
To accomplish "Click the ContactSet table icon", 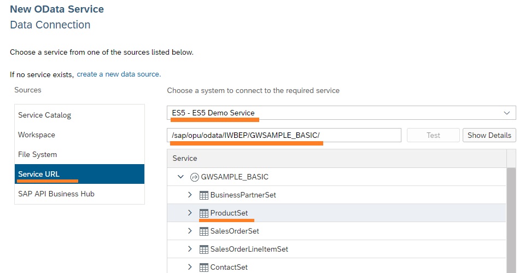I will 203,268.
